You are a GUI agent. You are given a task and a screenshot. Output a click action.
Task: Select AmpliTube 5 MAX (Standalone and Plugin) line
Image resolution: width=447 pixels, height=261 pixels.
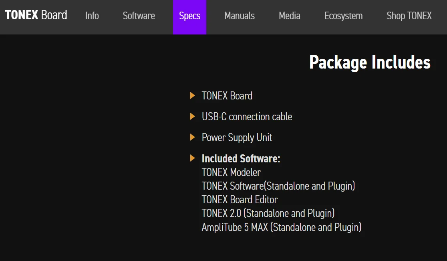[281, 227]
